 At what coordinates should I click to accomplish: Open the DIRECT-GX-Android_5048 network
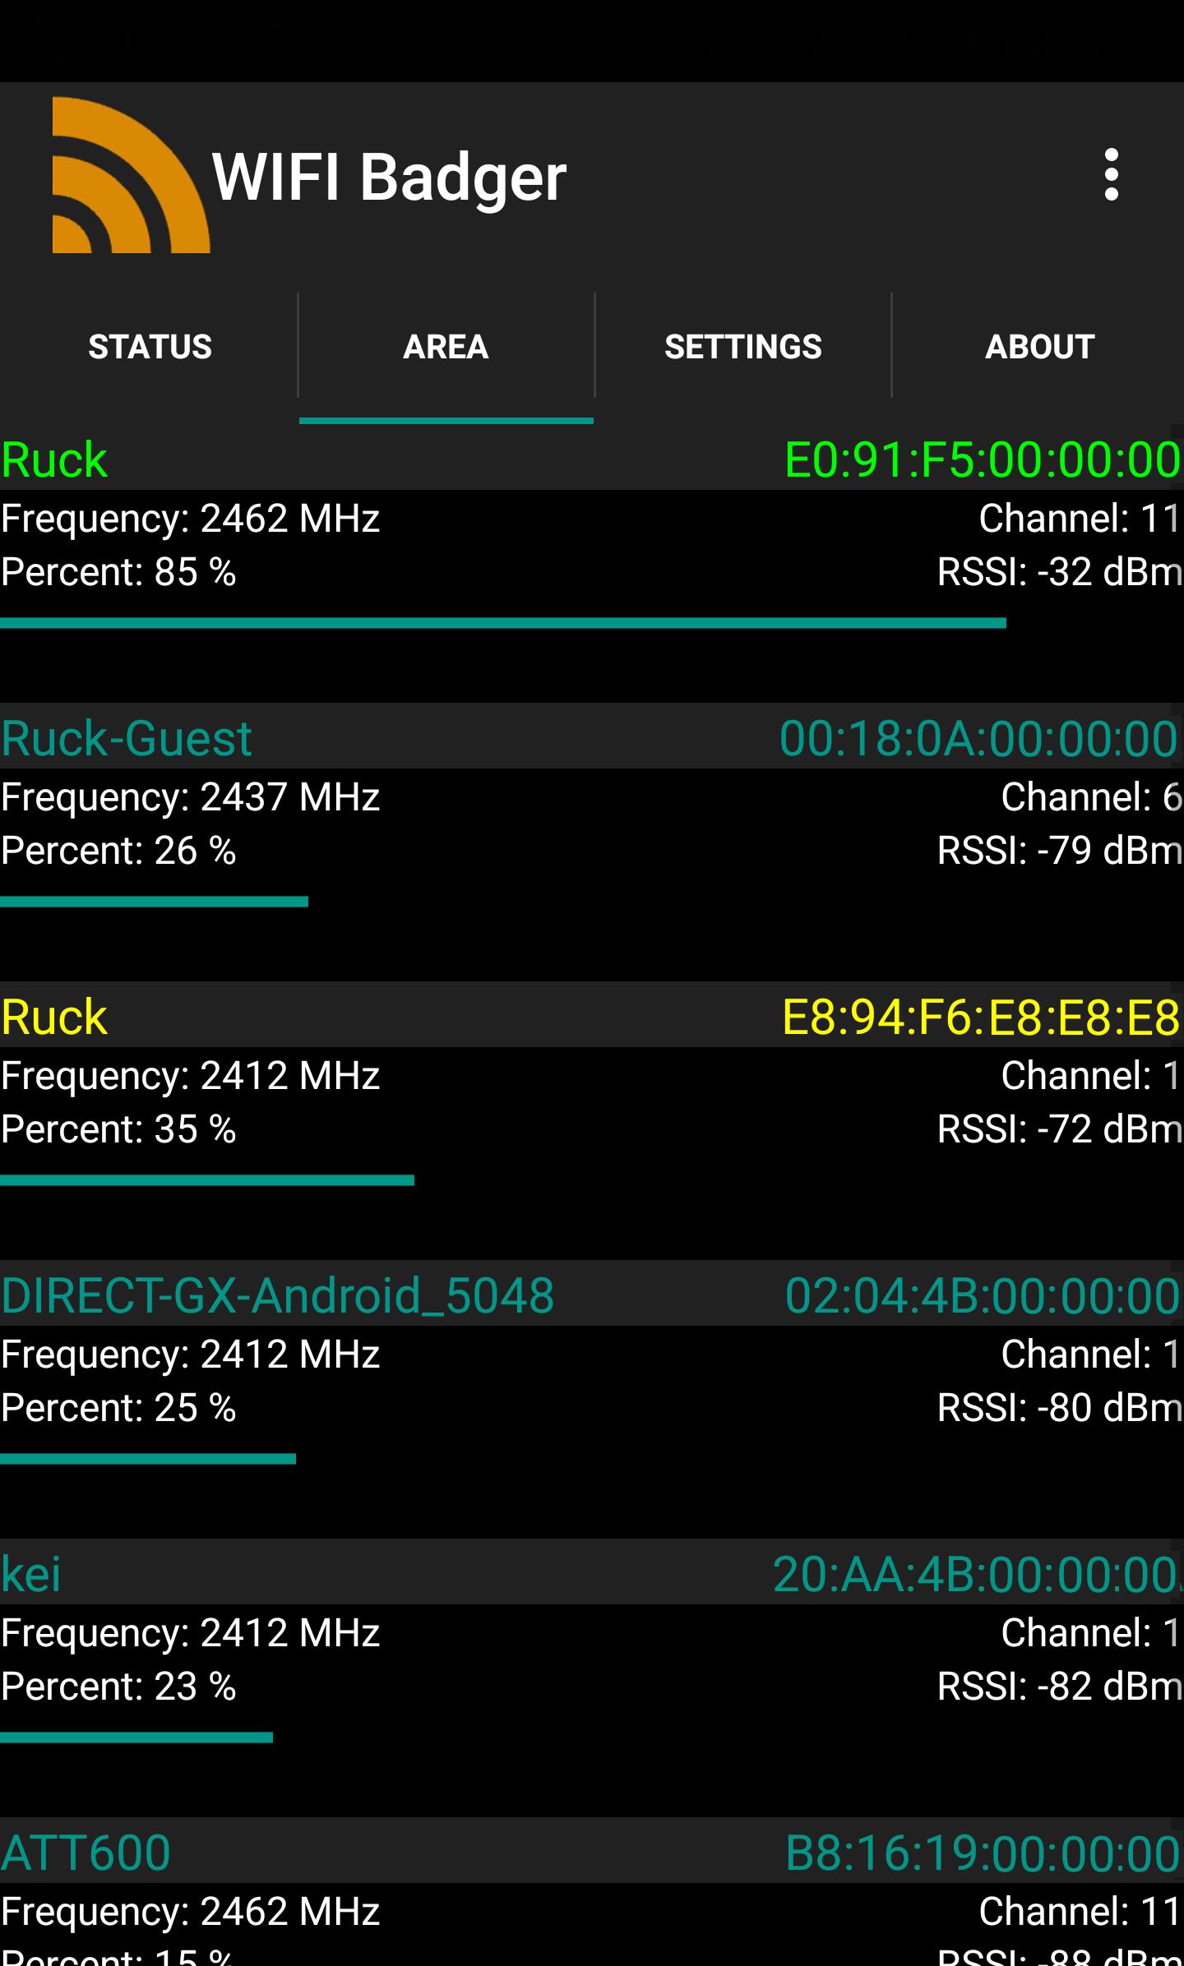pyautogui.click(x=278, y=1295)
